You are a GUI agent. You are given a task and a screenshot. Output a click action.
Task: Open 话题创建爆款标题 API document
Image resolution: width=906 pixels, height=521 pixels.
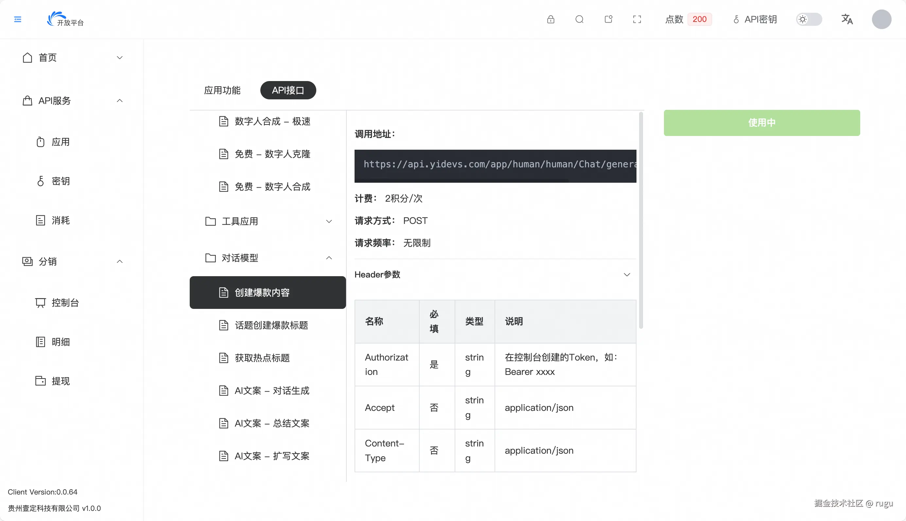[x=271, y=325]
